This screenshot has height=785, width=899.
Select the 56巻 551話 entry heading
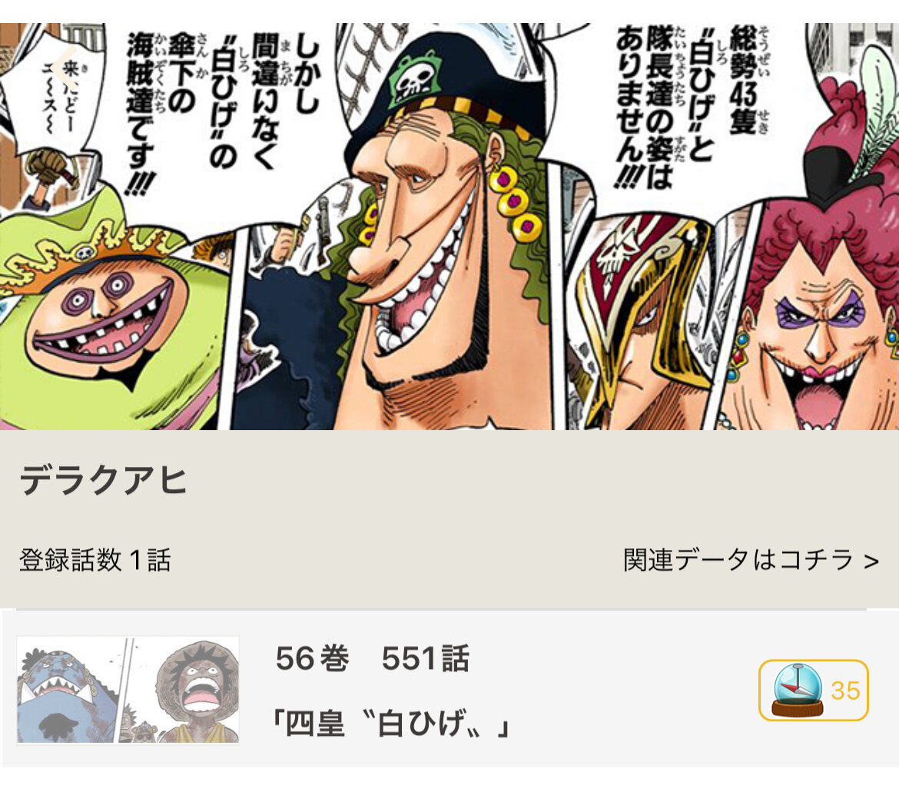[x=373, y=657]
